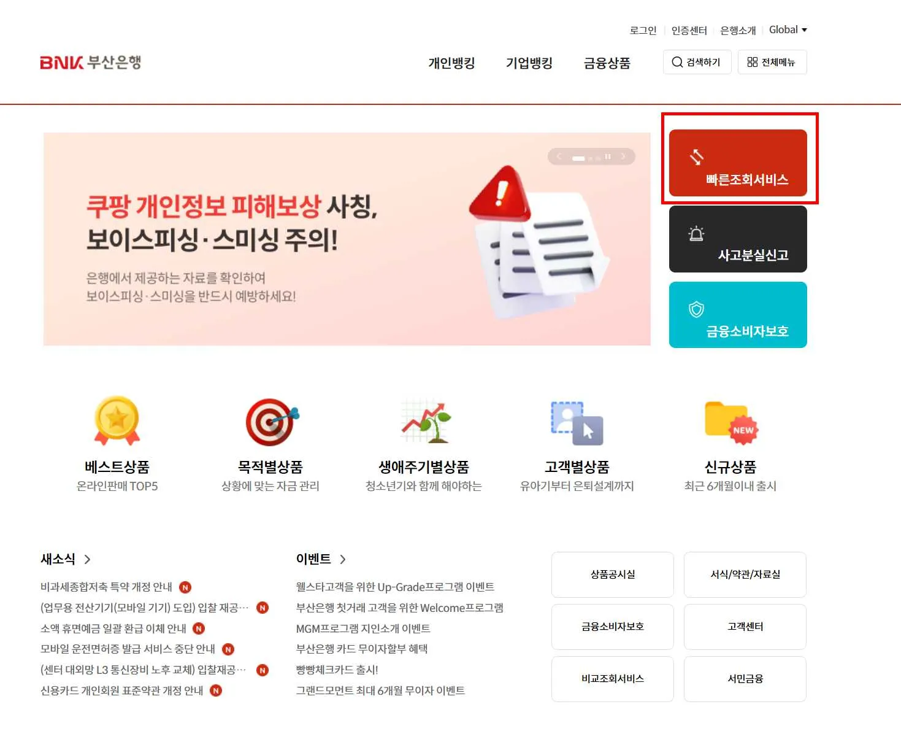Click the BNK 부산은행 logo
This screenshot has height=742, width=901.
point(91,62)
